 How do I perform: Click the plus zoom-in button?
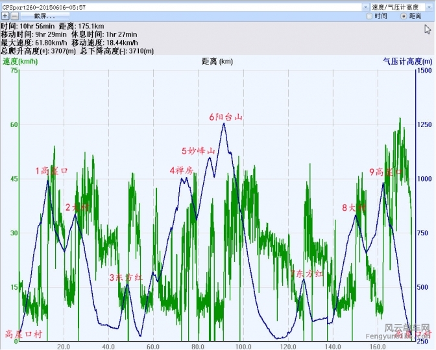tap(5, 16)
